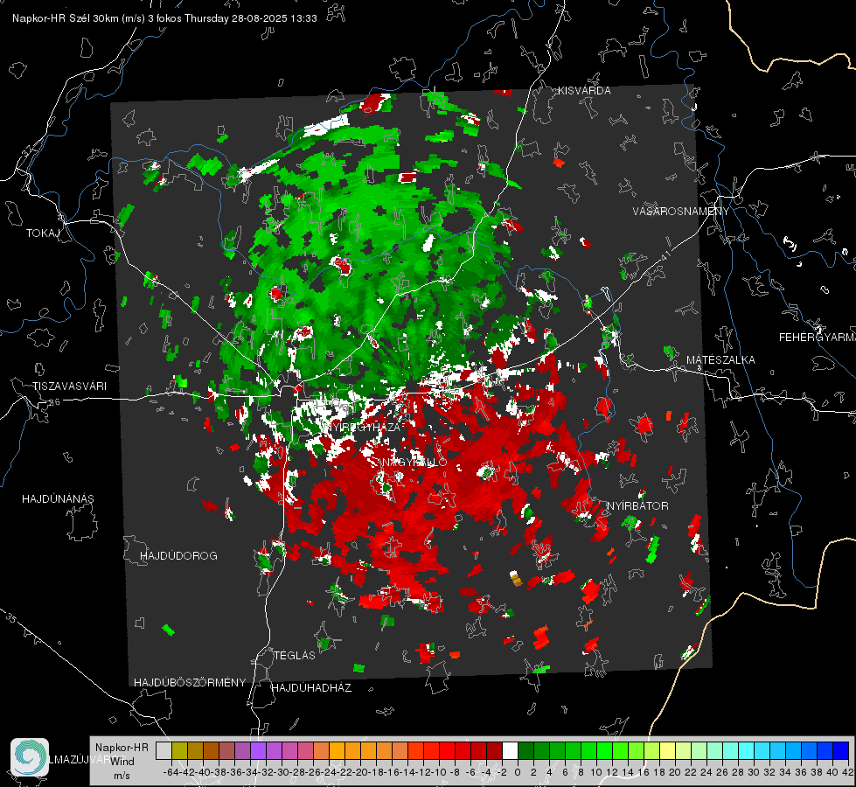
Task: Select the pale yellow swatch above 18
Action: click(x=667, y=751)
